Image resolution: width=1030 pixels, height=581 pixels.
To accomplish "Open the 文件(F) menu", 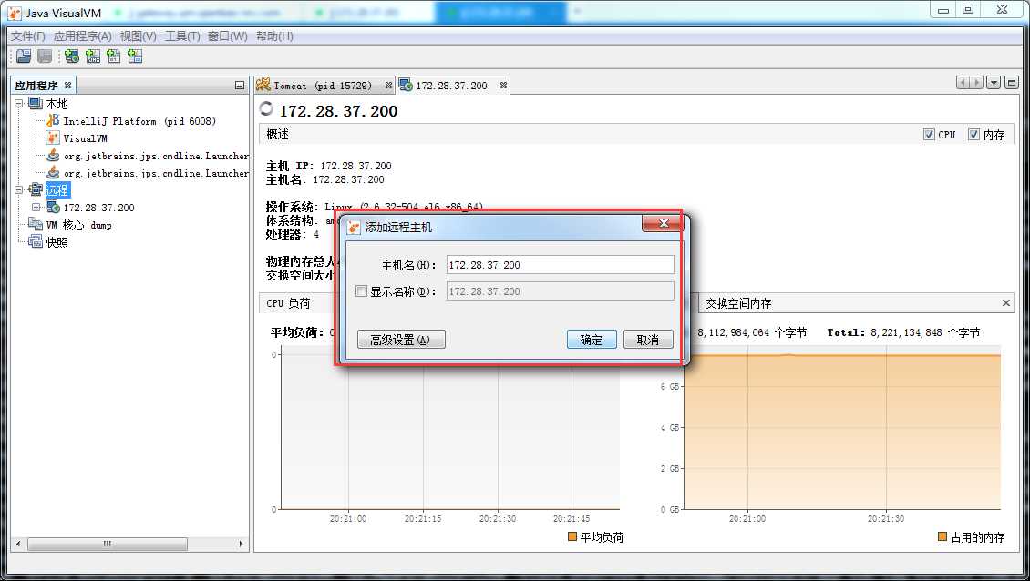I will (28, 36).
